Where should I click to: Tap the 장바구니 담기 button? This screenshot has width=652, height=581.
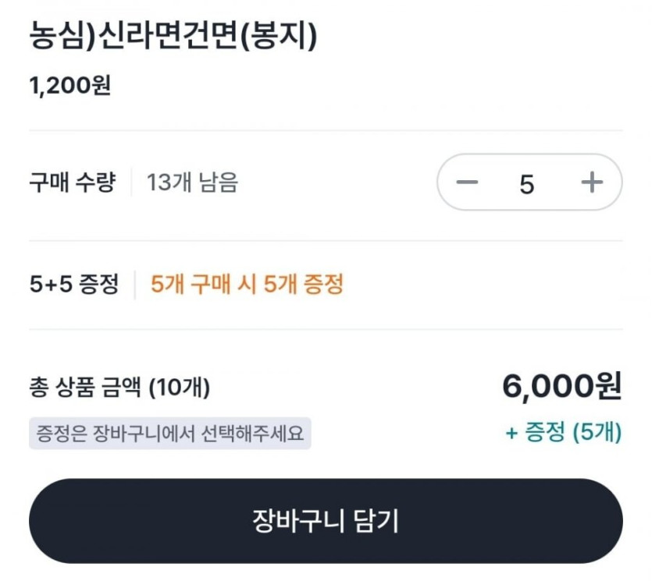326,521
